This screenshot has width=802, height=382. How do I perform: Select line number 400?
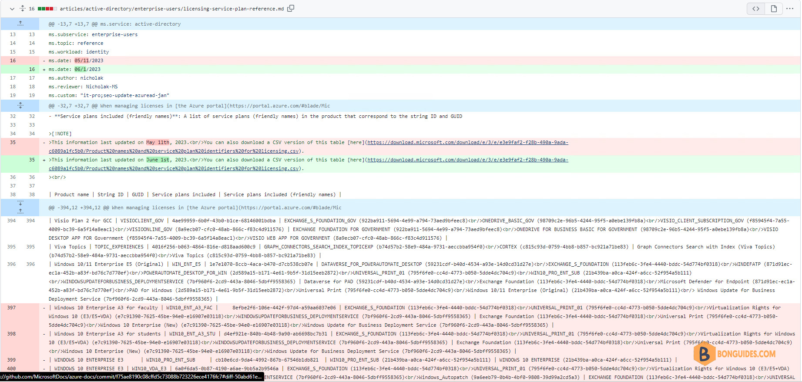coord(11,369)
